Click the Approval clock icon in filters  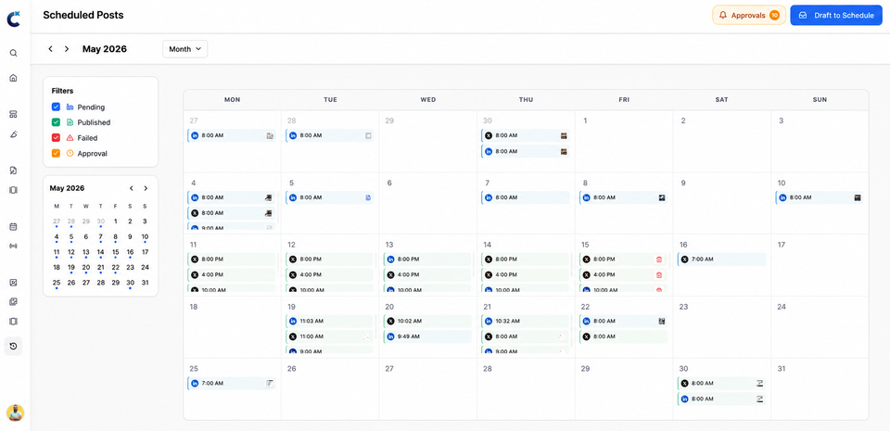tap(70, 153)
